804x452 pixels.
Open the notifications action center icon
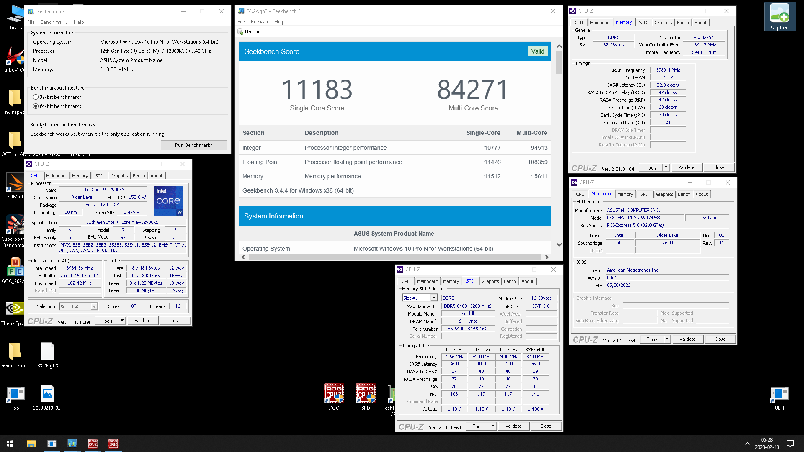(790, 444)
